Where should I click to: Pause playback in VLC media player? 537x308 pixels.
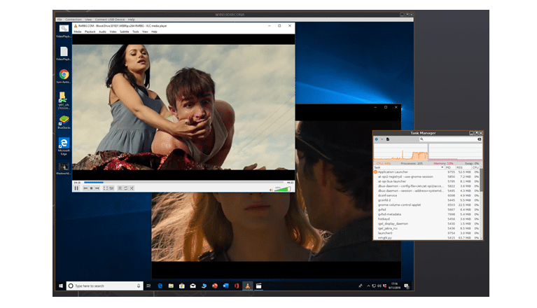click(x=76, y=188)
